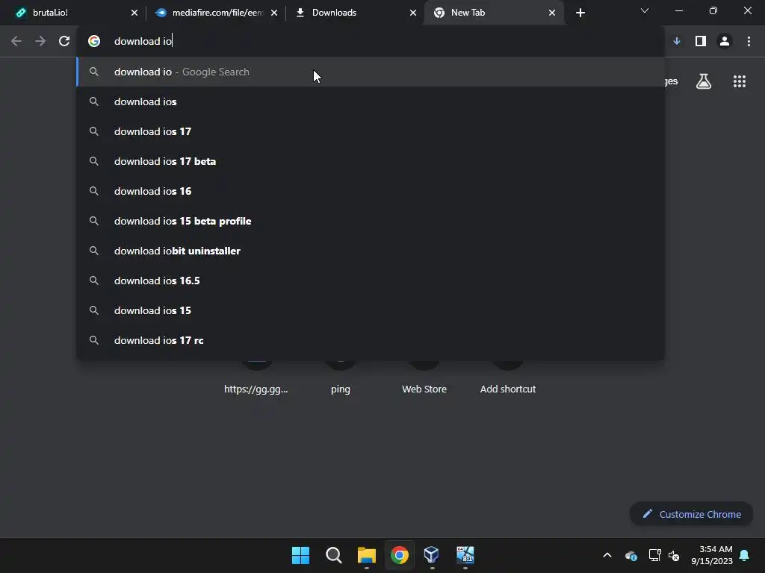Open Google apps grid
765x573 pixels.
point(740,81)
